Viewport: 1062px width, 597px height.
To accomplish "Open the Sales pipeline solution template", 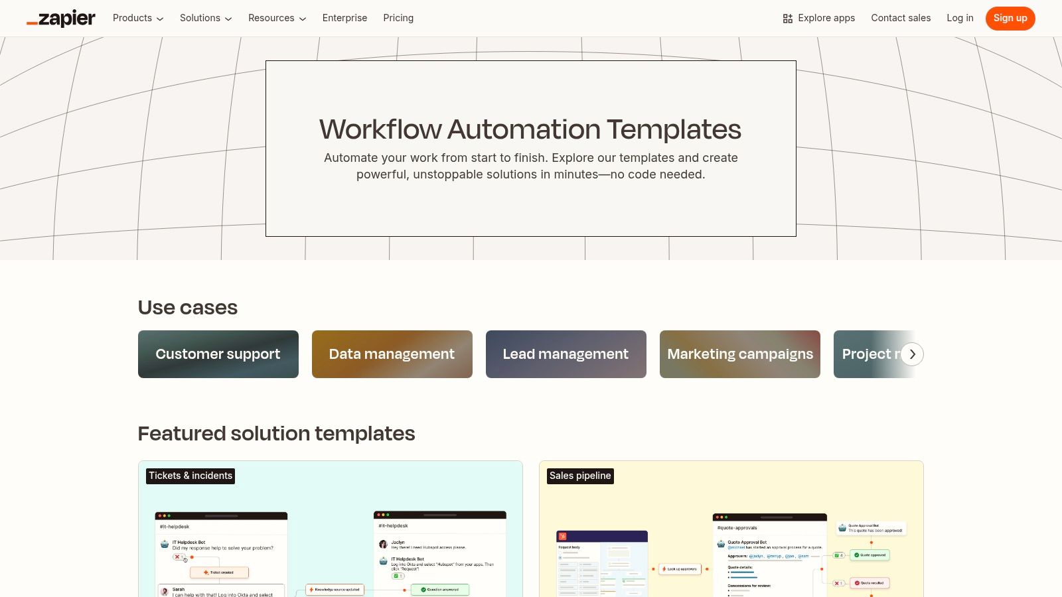I will click(730, 531).
